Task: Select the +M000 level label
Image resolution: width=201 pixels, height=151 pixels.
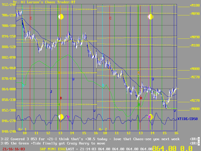Action: point(195,69)
